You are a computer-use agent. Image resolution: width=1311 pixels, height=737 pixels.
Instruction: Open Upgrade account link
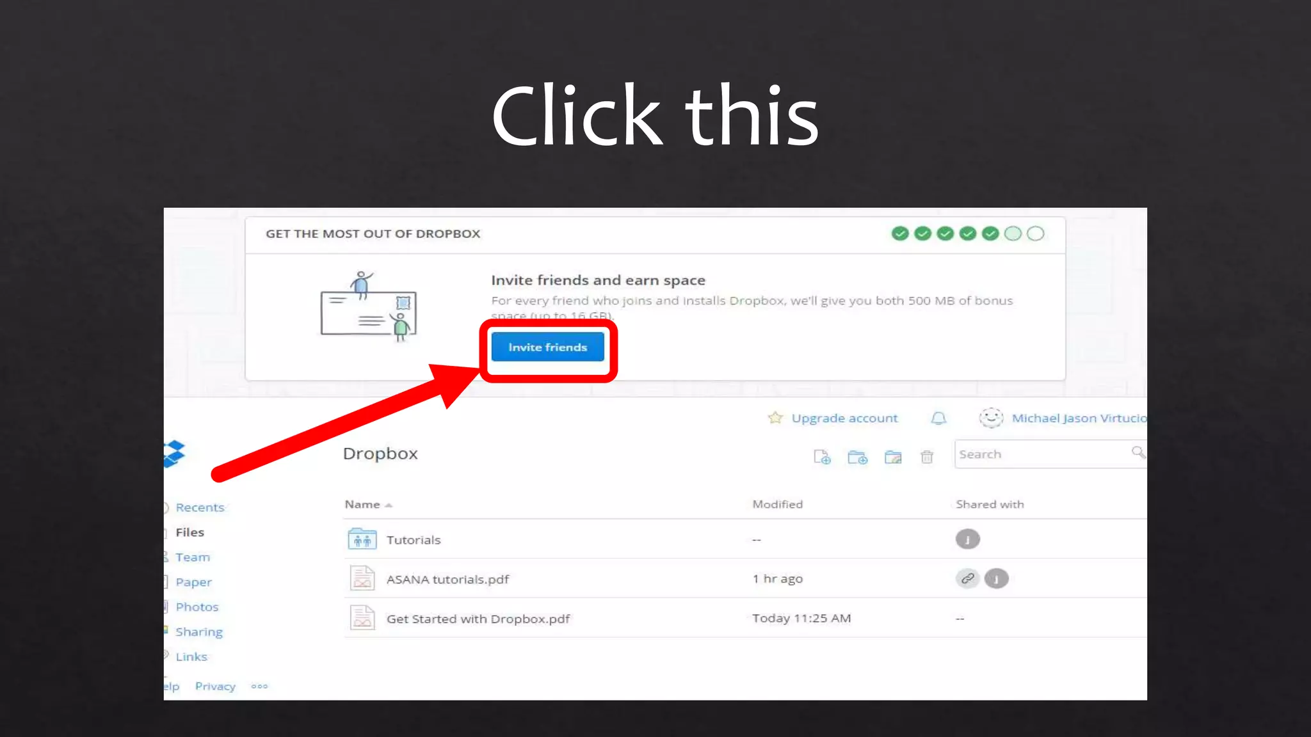(844, 418)
